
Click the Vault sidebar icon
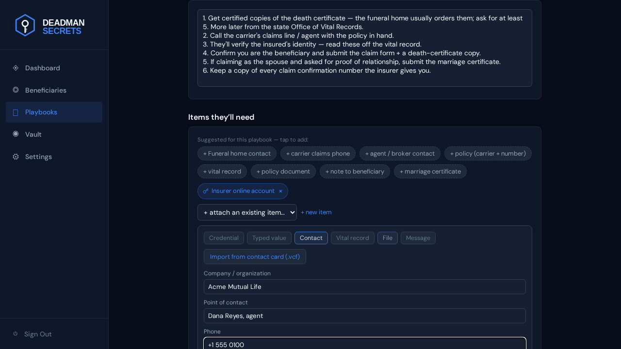pos(16,134)
